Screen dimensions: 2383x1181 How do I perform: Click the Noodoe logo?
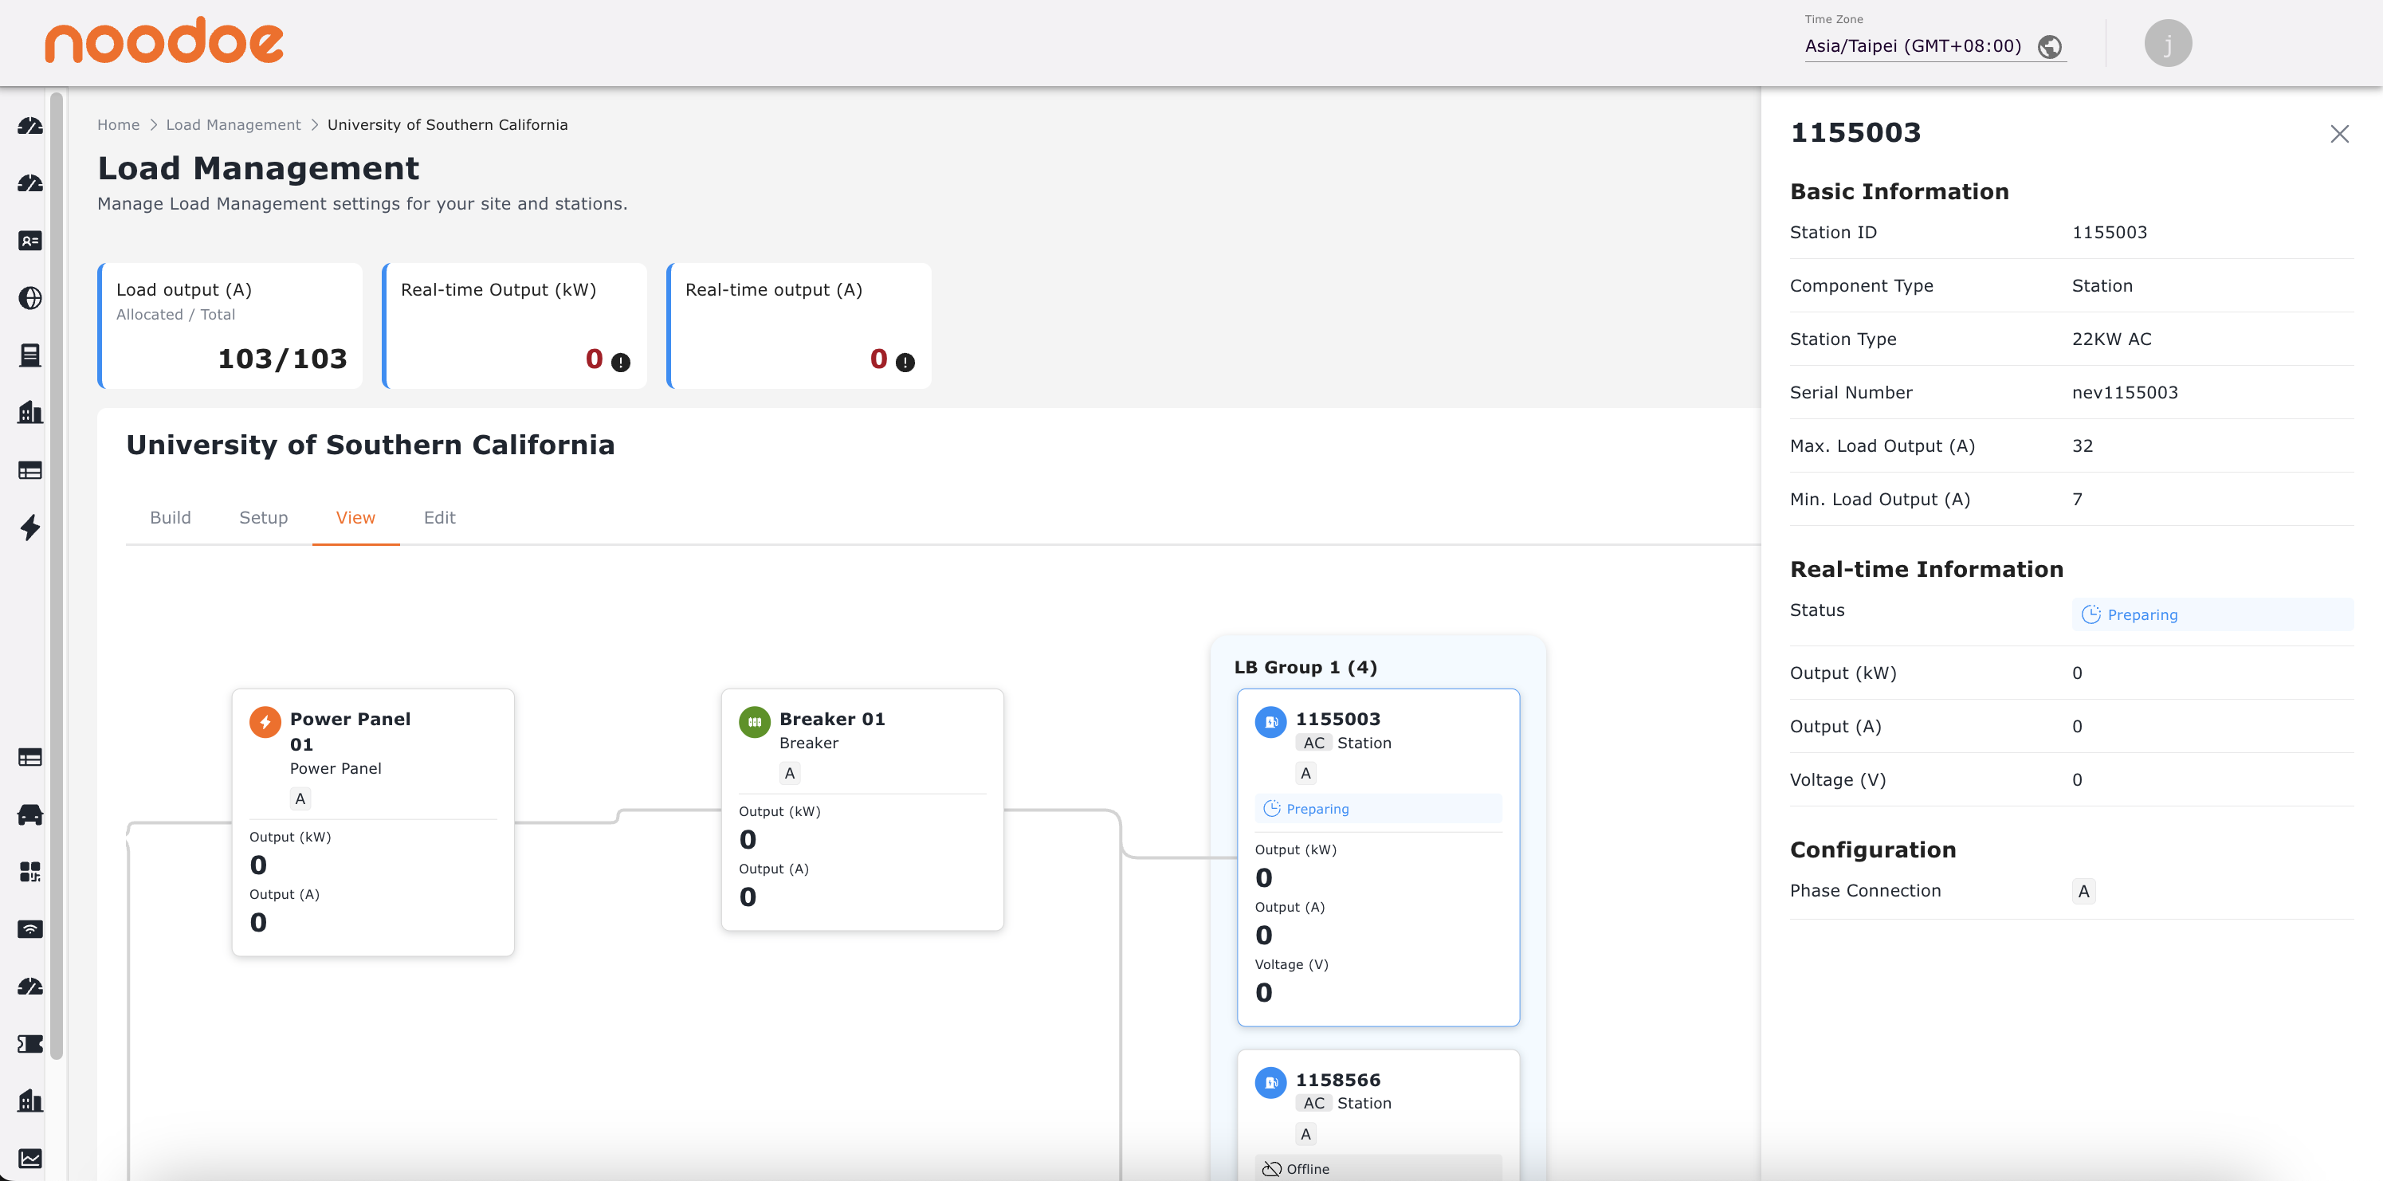point(163,41)
